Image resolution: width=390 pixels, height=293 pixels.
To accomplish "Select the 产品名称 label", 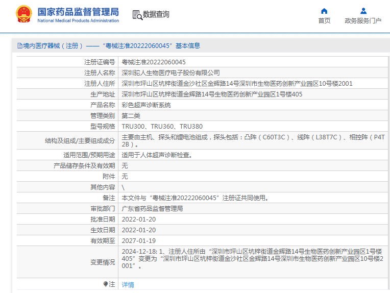I will tap(103, 105).
